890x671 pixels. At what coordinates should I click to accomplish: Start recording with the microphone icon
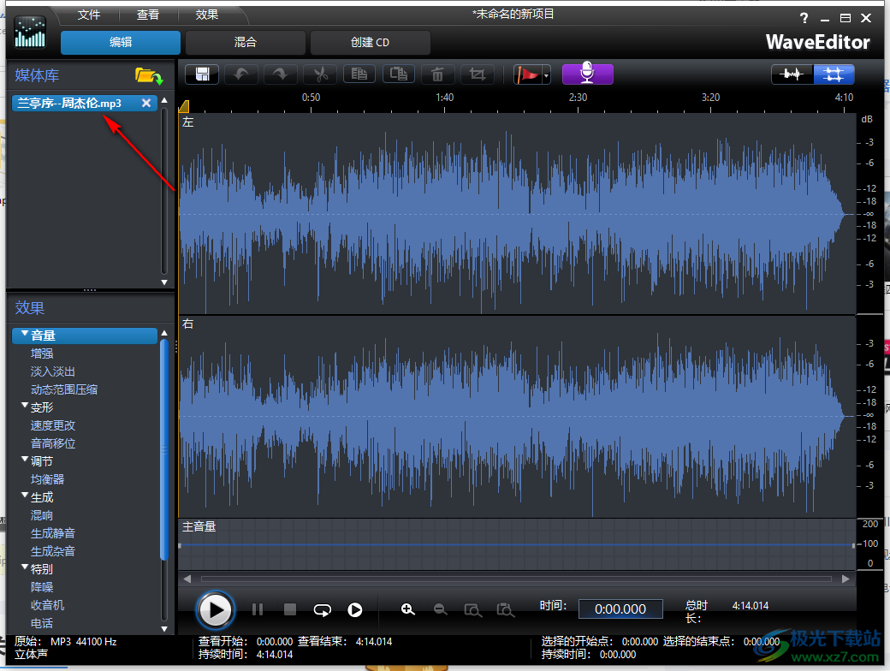[x=587, y=74]
